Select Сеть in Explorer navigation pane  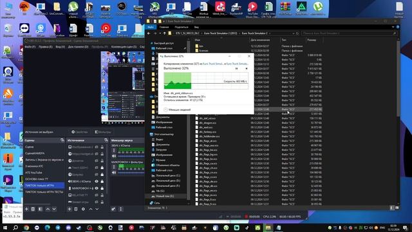pos(154,203)
